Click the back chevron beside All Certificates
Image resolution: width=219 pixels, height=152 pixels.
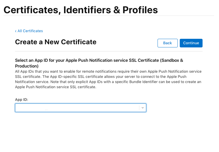click(x=16, y=31)
